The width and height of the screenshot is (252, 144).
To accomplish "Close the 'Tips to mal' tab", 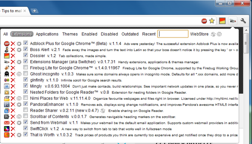I will pyautogui.click(x=25, y=11).
